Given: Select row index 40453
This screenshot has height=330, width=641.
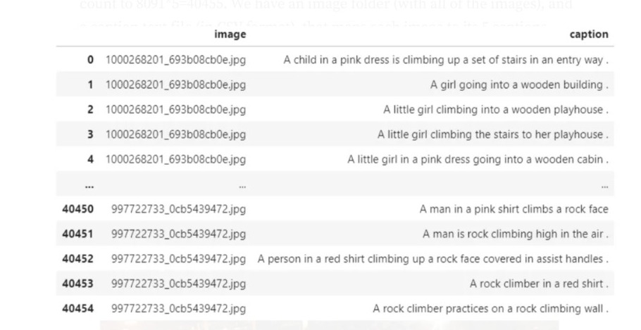Looking at the screenshot, I should click(x=77, y=284).
